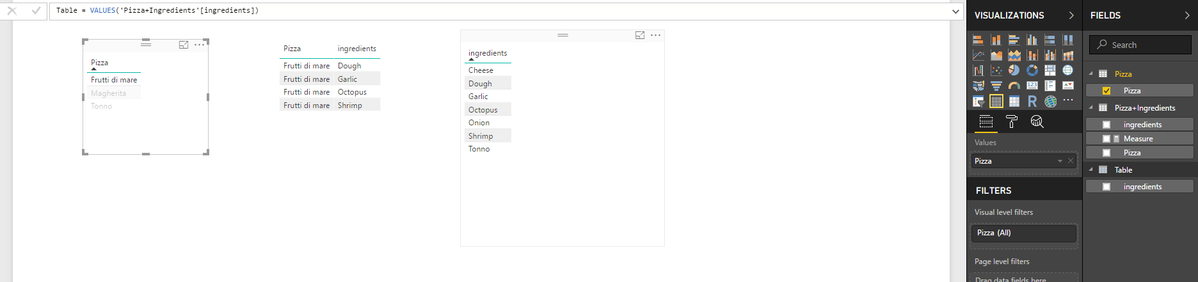Select the 100% stacked column chart visualization
Viewport: 1198px width, 282px height.
click(x=1068, y=40)
